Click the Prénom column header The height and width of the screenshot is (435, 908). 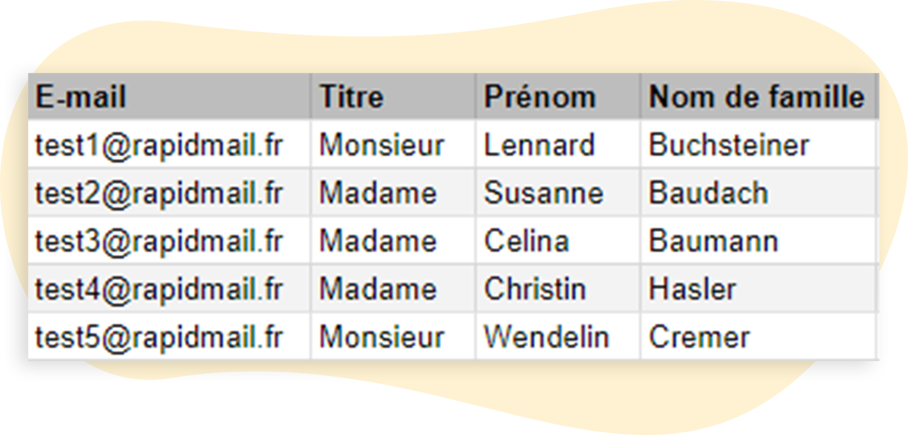(539, 97)
